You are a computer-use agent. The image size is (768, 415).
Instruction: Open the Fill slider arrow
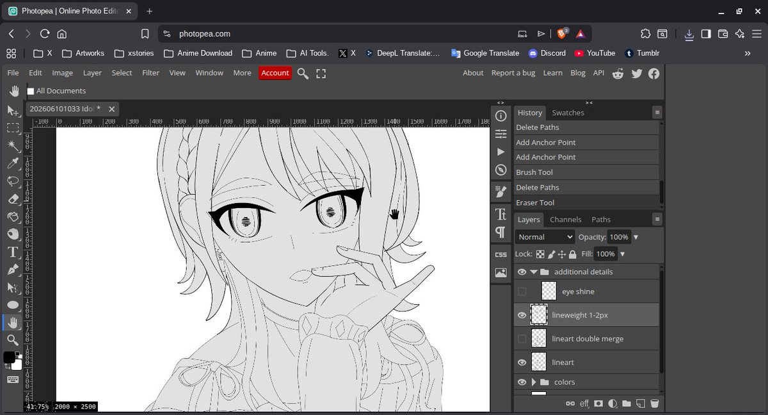(623, 254)
